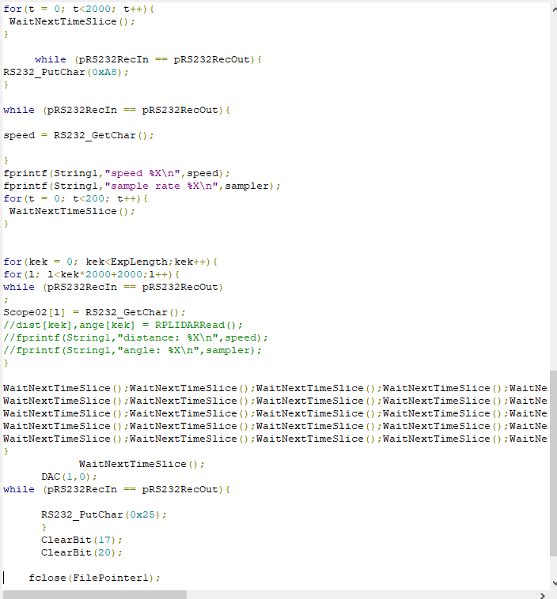This screenshot has width=557, height=599.
Task: Click the horizontal scrollbar thumb
Action: (x=95, y=594)
